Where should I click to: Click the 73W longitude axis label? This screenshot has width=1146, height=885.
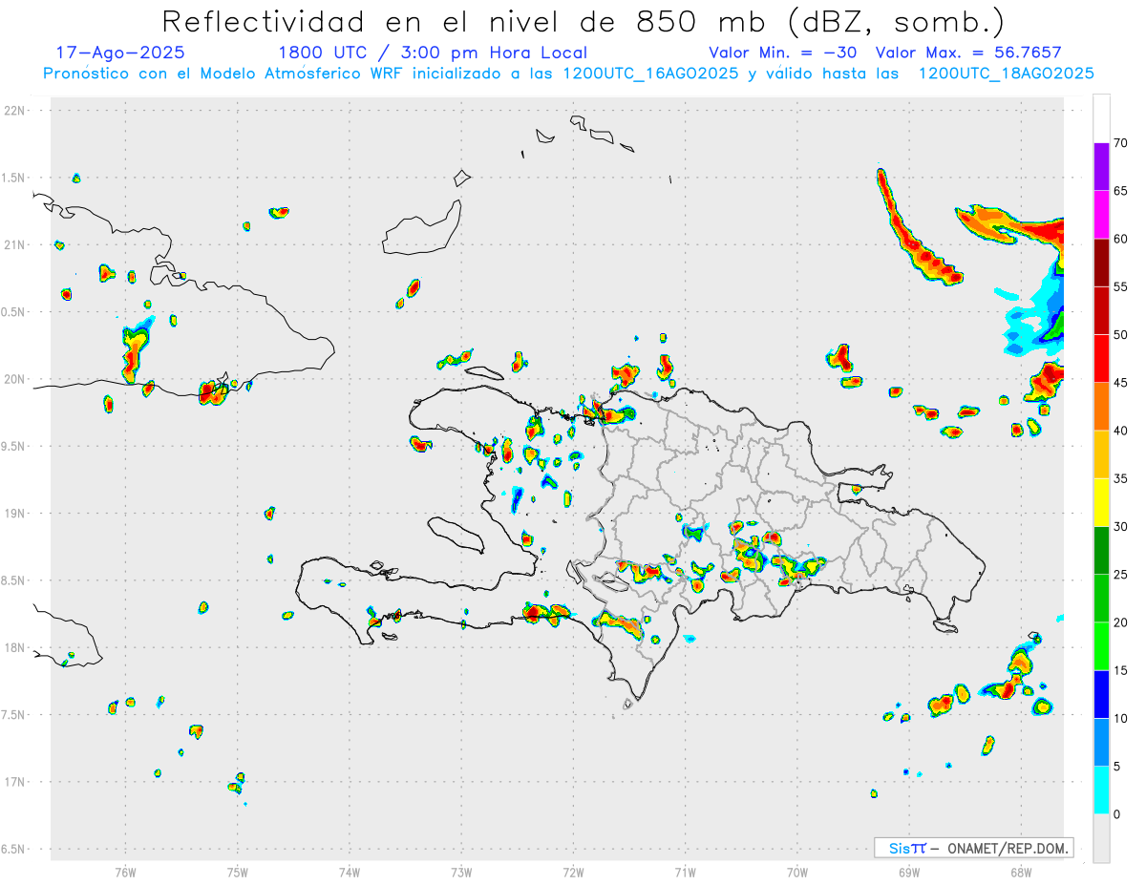[461, 871]
